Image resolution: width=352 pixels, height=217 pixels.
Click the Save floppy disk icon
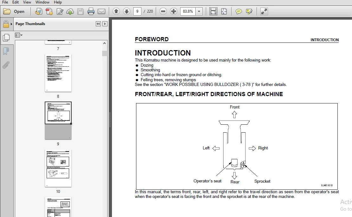(80, 11)
